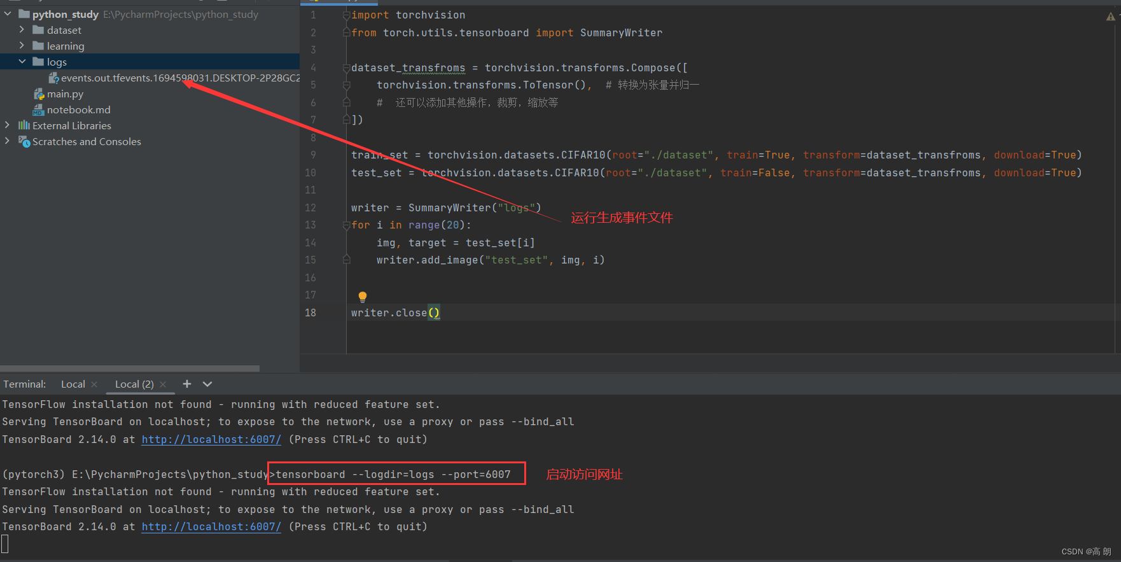Click the warning triangle inspection icon

(1110, 17)
